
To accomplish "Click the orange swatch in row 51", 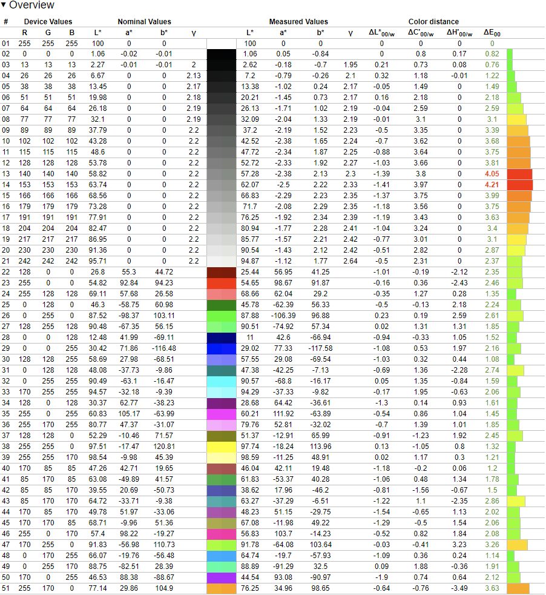I will [221, 588].
